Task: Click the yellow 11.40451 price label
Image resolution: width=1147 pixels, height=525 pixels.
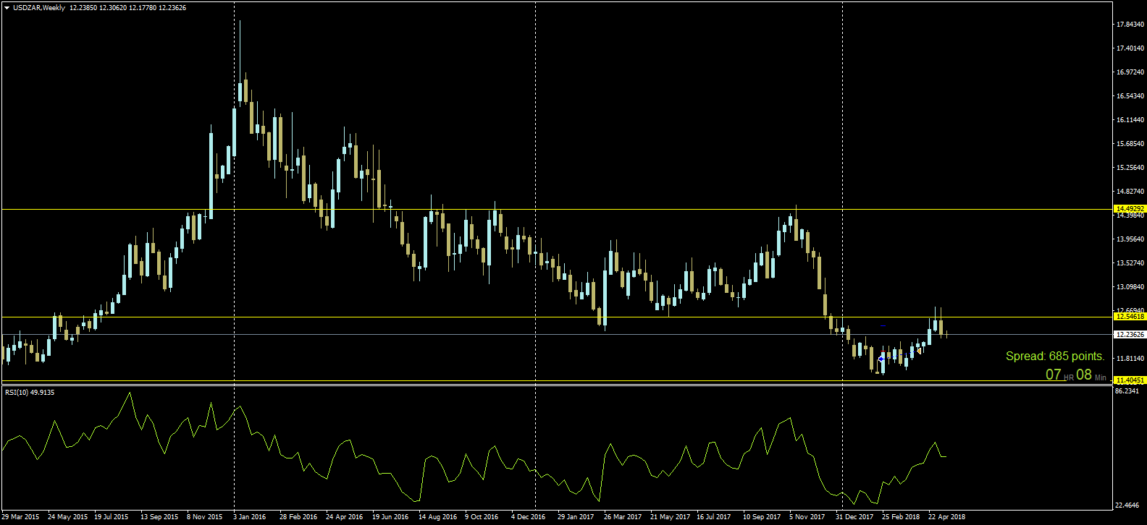Action: 1130,380
